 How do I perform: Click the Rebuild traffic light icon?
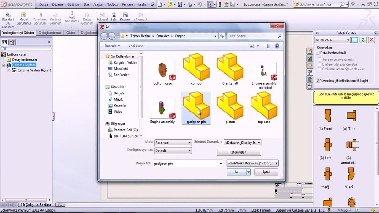click(220, 4)
